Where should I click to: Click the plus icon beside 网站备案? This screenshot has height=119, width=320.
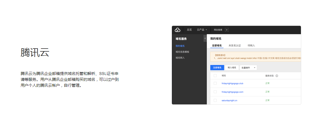pyautogui.click(x=227, y=30)
